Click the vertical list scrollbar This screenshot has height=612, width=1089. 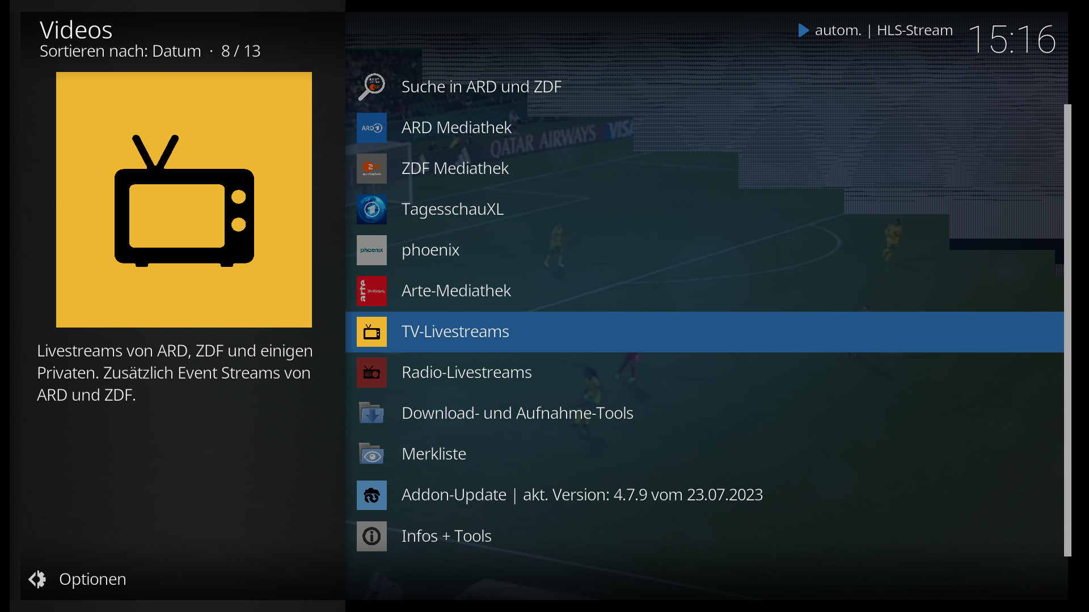(1067, 330)
